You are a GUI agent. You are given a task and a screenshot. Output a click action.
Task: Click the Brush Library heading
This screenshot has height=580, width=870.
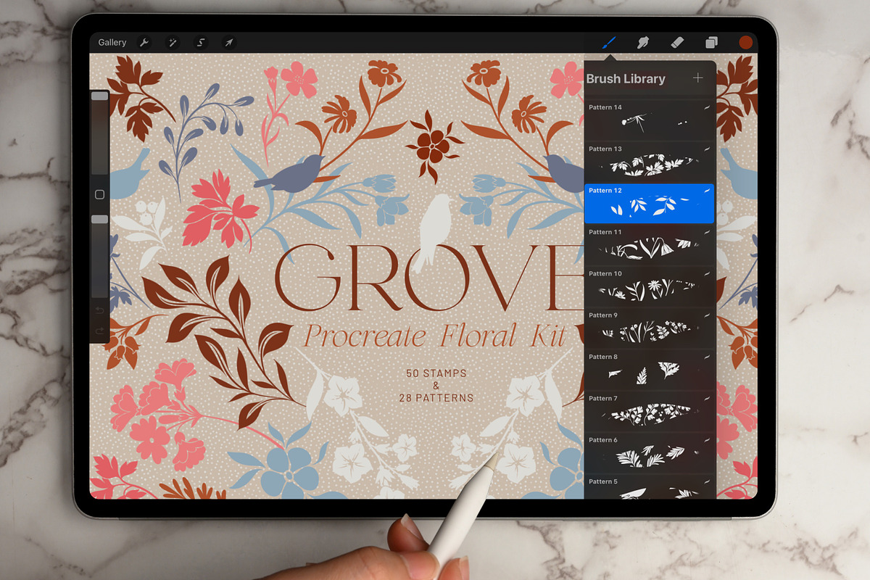click(x=626, y=78)
